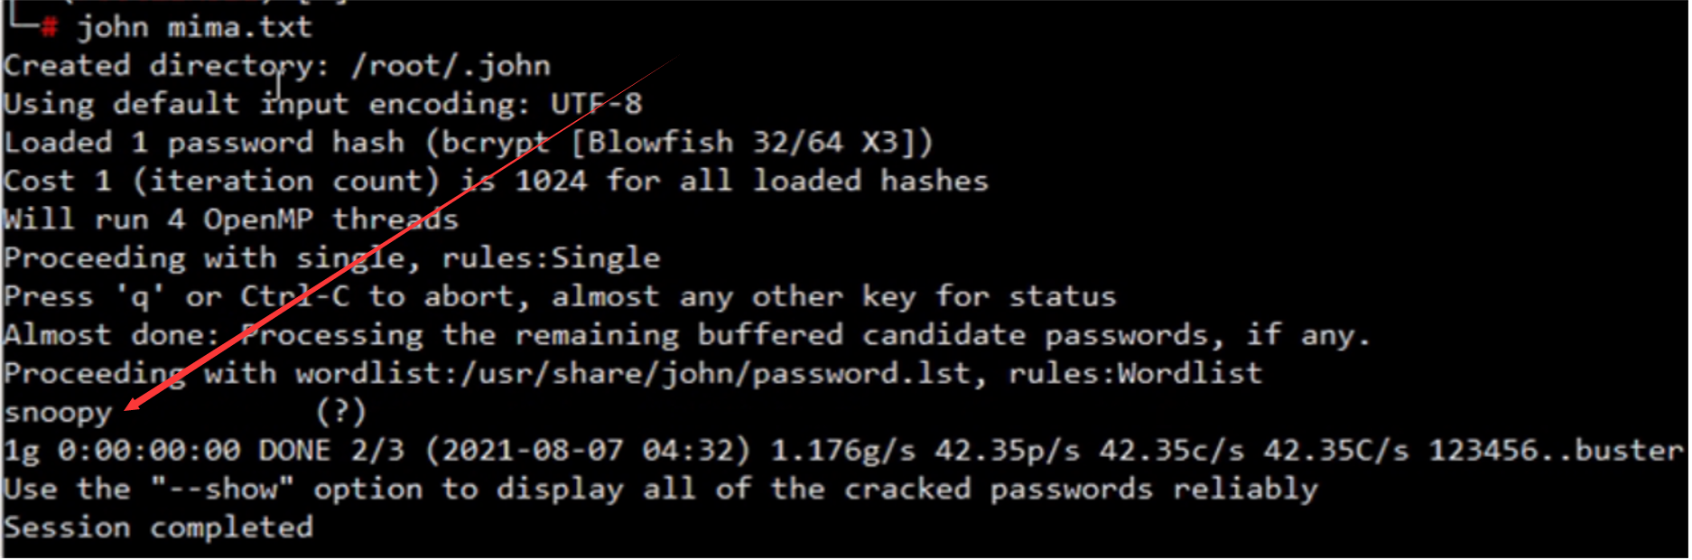The image size is (1692, 560).
Task: Click the cracked password 'snoopy'
Action: click(x=58, y=414)
